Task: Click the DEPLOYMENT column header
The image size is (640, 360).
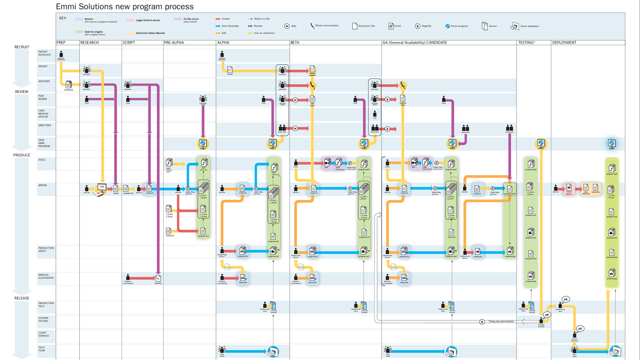Action: (x=564, y=42)
